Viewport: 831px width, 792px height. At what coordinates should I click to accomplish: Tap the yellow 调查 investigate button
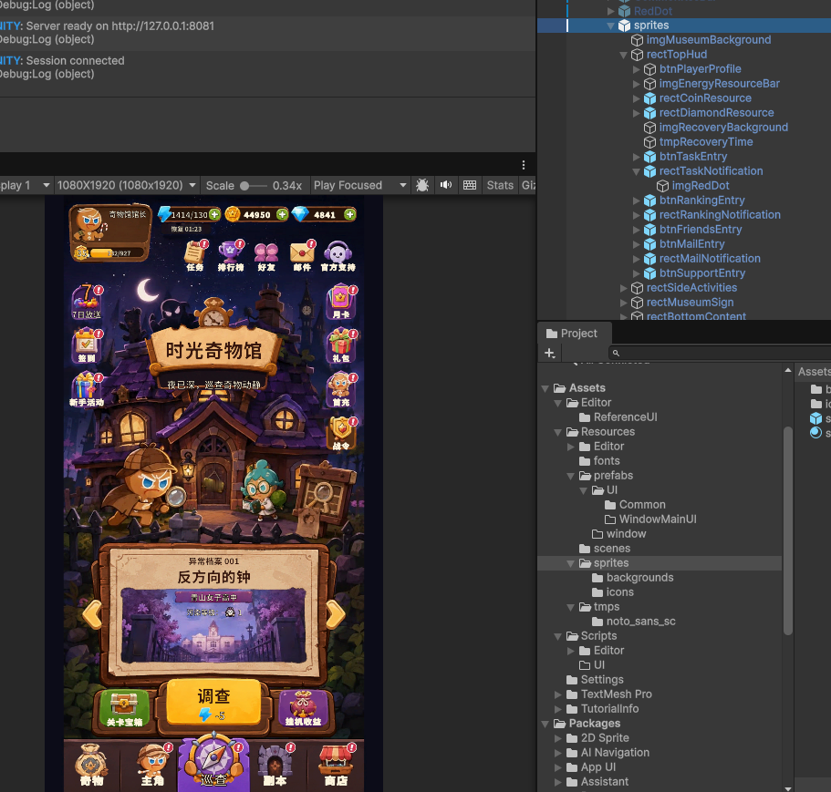point(213,703)
